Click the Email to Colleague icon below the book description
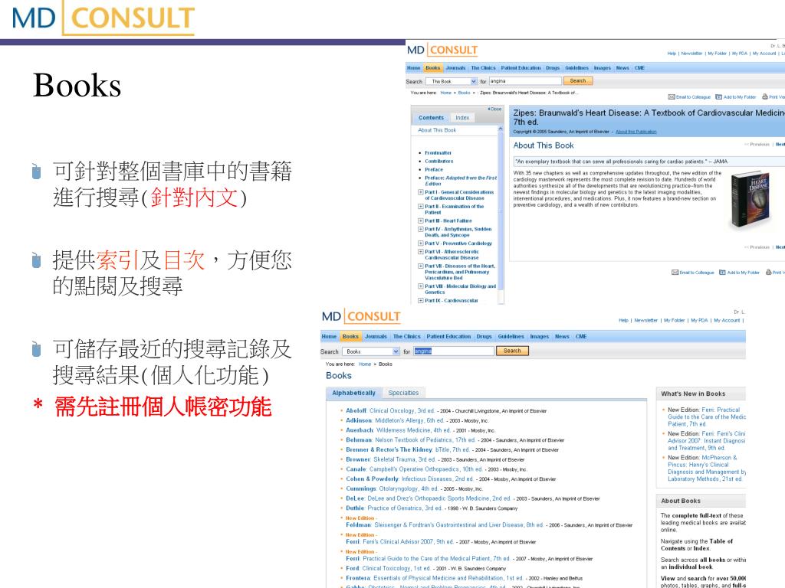This screenshot has width=785, height=588. [x=675, y=273]
